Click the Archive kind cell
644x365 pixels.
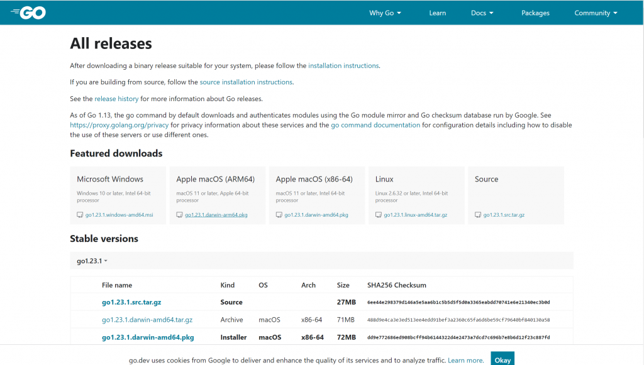[x=231, y=320]
